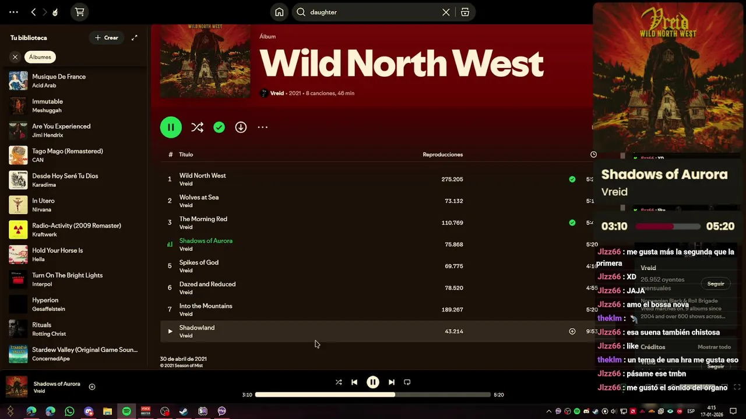The image size is (746, 419).
Task: Open Steam from the taskbar
Action: [184, 411]
